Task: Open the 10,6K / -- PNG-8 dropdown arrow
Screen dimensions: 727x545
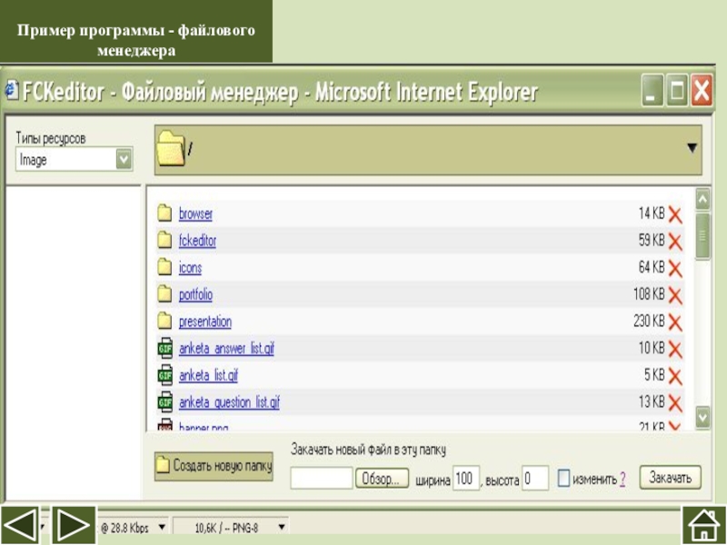Action: [282, 527]
